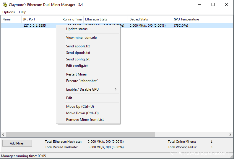Select Send epools.txt option
Image resolution: width=234 pixels, height=159 pixels.
(78, 46)
